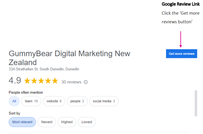Click the Get more reviews button

181,54
